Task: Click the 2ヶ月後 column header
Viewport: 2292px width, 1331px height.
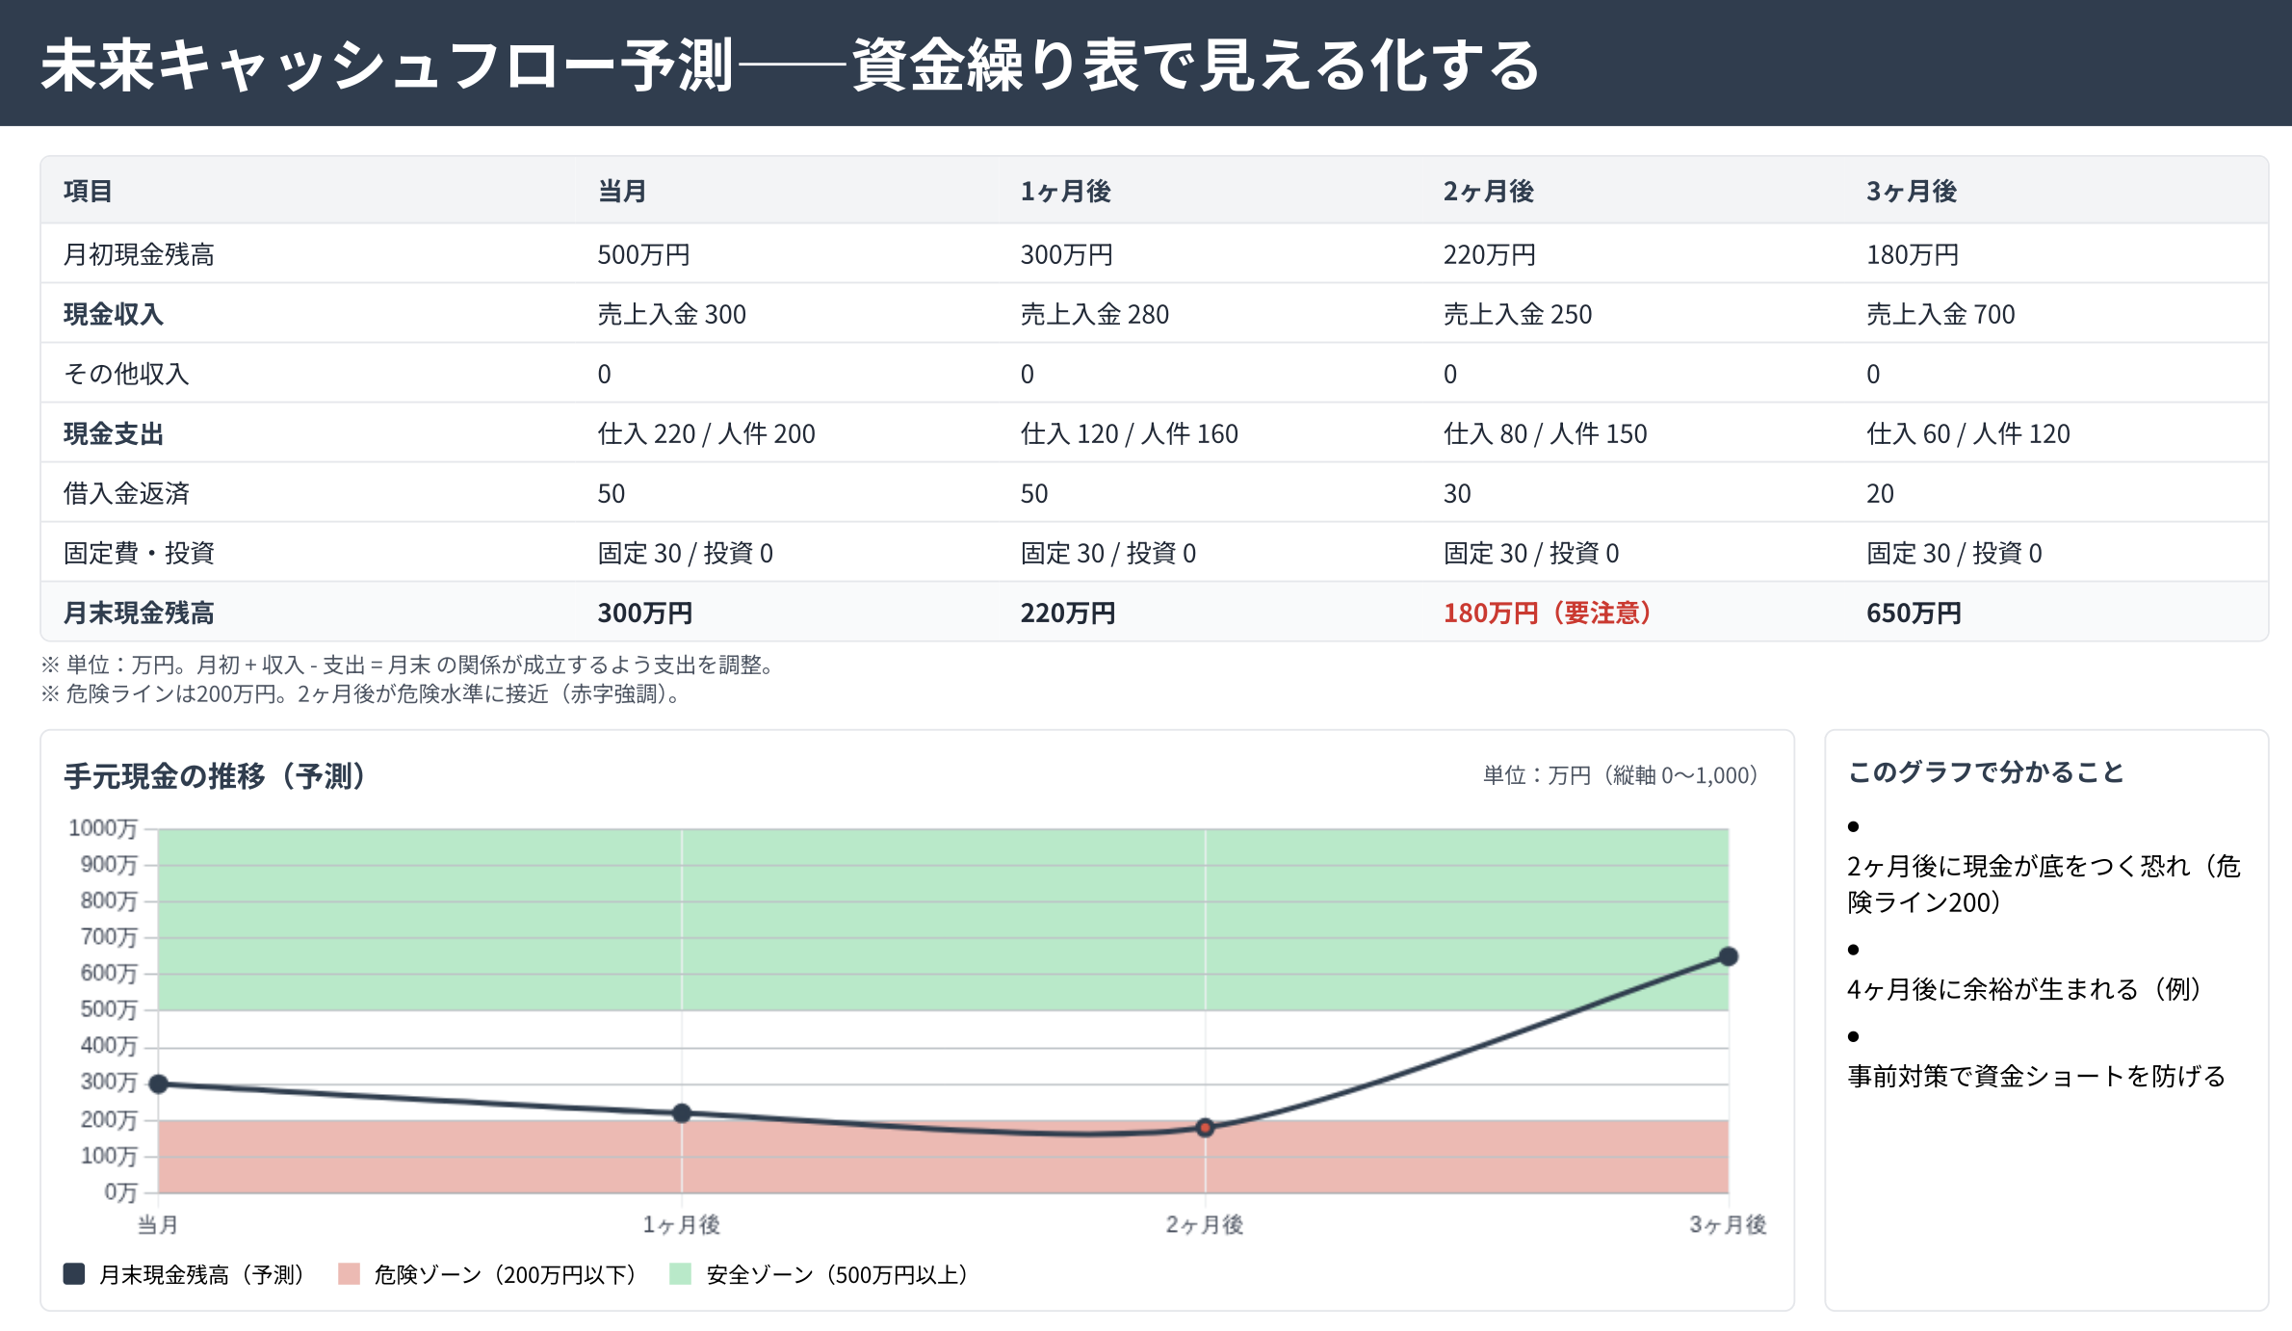Action: point(1488,191)
